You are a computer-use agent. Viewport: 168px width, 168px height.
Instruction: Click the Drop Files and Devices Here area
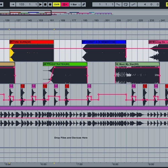(71, 138)
